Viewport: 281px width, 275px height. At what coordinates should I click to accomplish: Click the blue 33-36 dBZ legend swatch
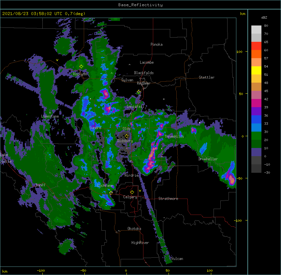pos(256,120)
